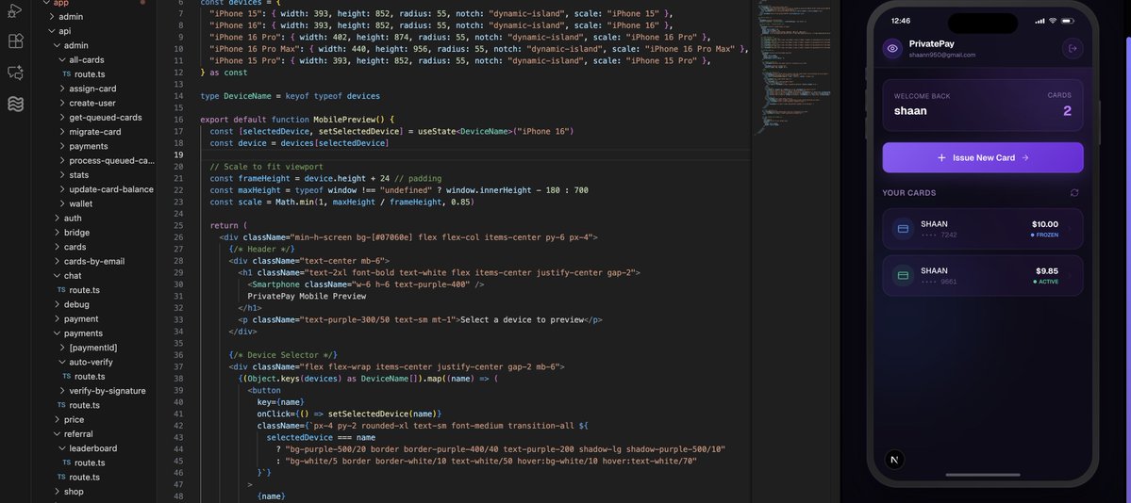Viewport: 1131px width, 503px height.
Task: Issue a new card in phone preview
Action: click(x=982, y=158)
